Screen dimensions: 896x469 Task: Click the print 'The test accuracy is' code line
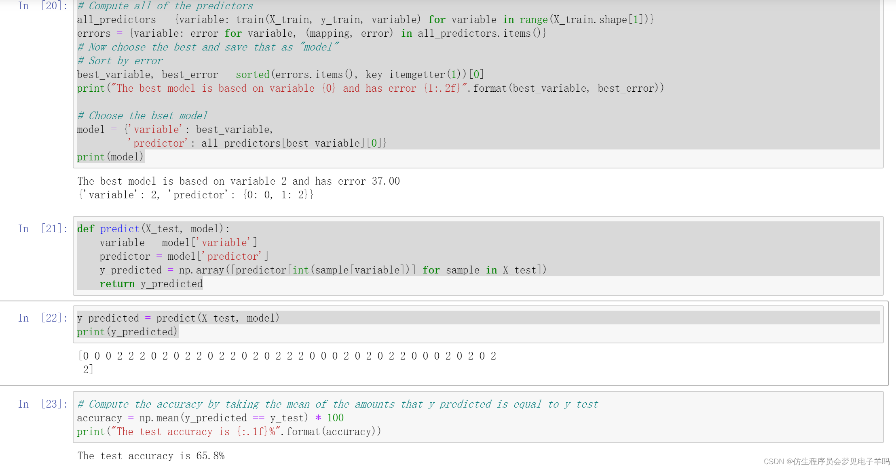pos(229,431)
